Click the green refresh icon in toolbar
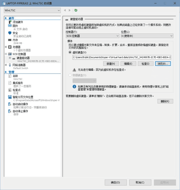The image size is (180, 190). (x=76, y=10)
